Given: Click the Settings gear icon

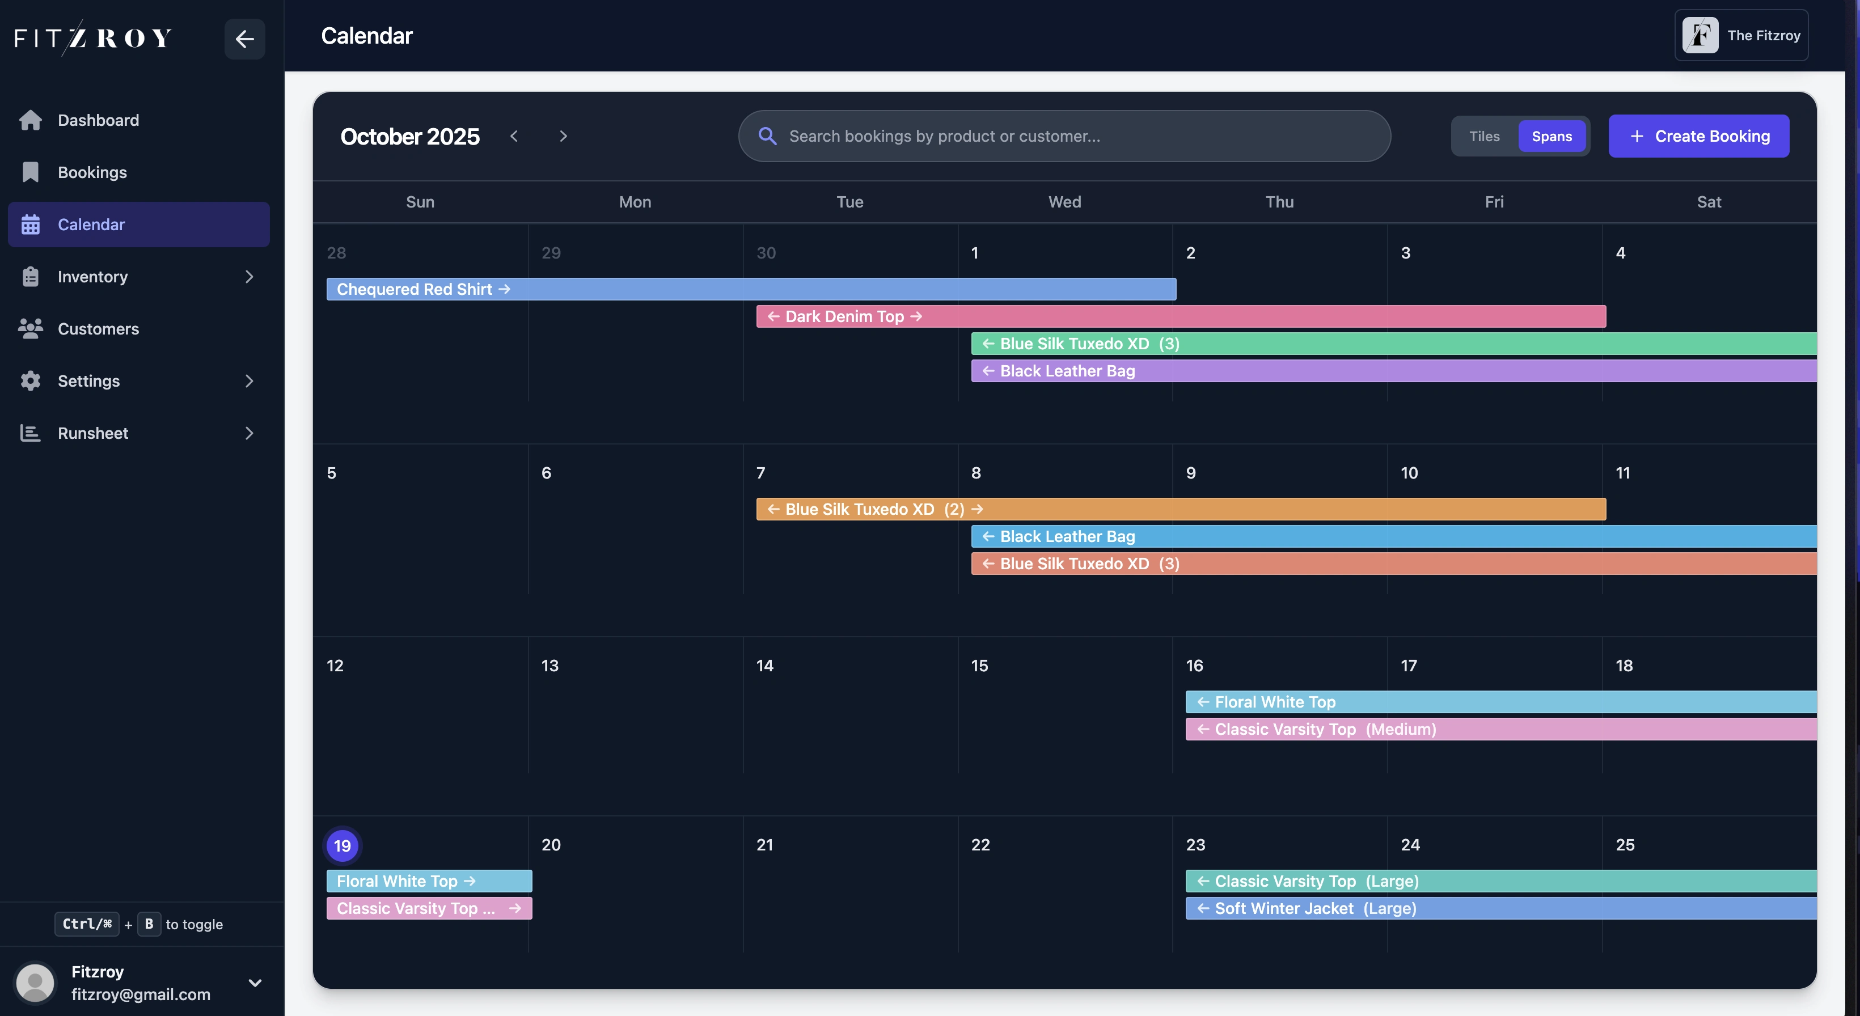Looking at the screenshot, I should [x=30, y=380].
